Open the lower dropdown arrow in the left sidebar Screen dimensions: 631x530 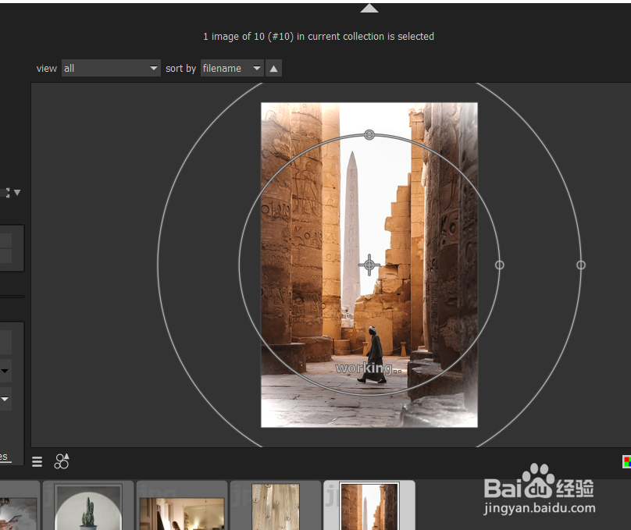click(5, 399)
